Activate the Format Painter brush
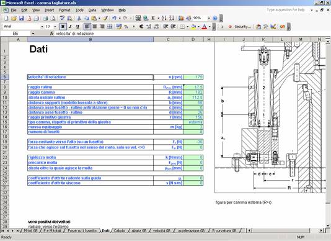Screen dimensions: 331x241 click(105, 19)
